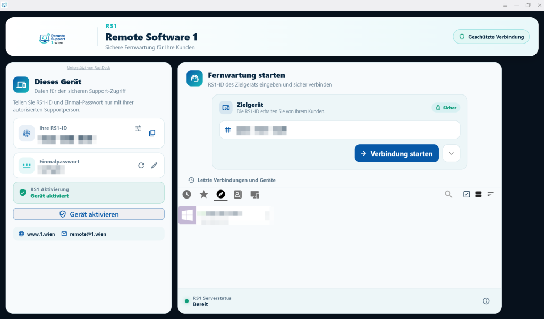The image size is (544, 319).
Task: Click Verbindung starten button
Action: pos(396,153)
